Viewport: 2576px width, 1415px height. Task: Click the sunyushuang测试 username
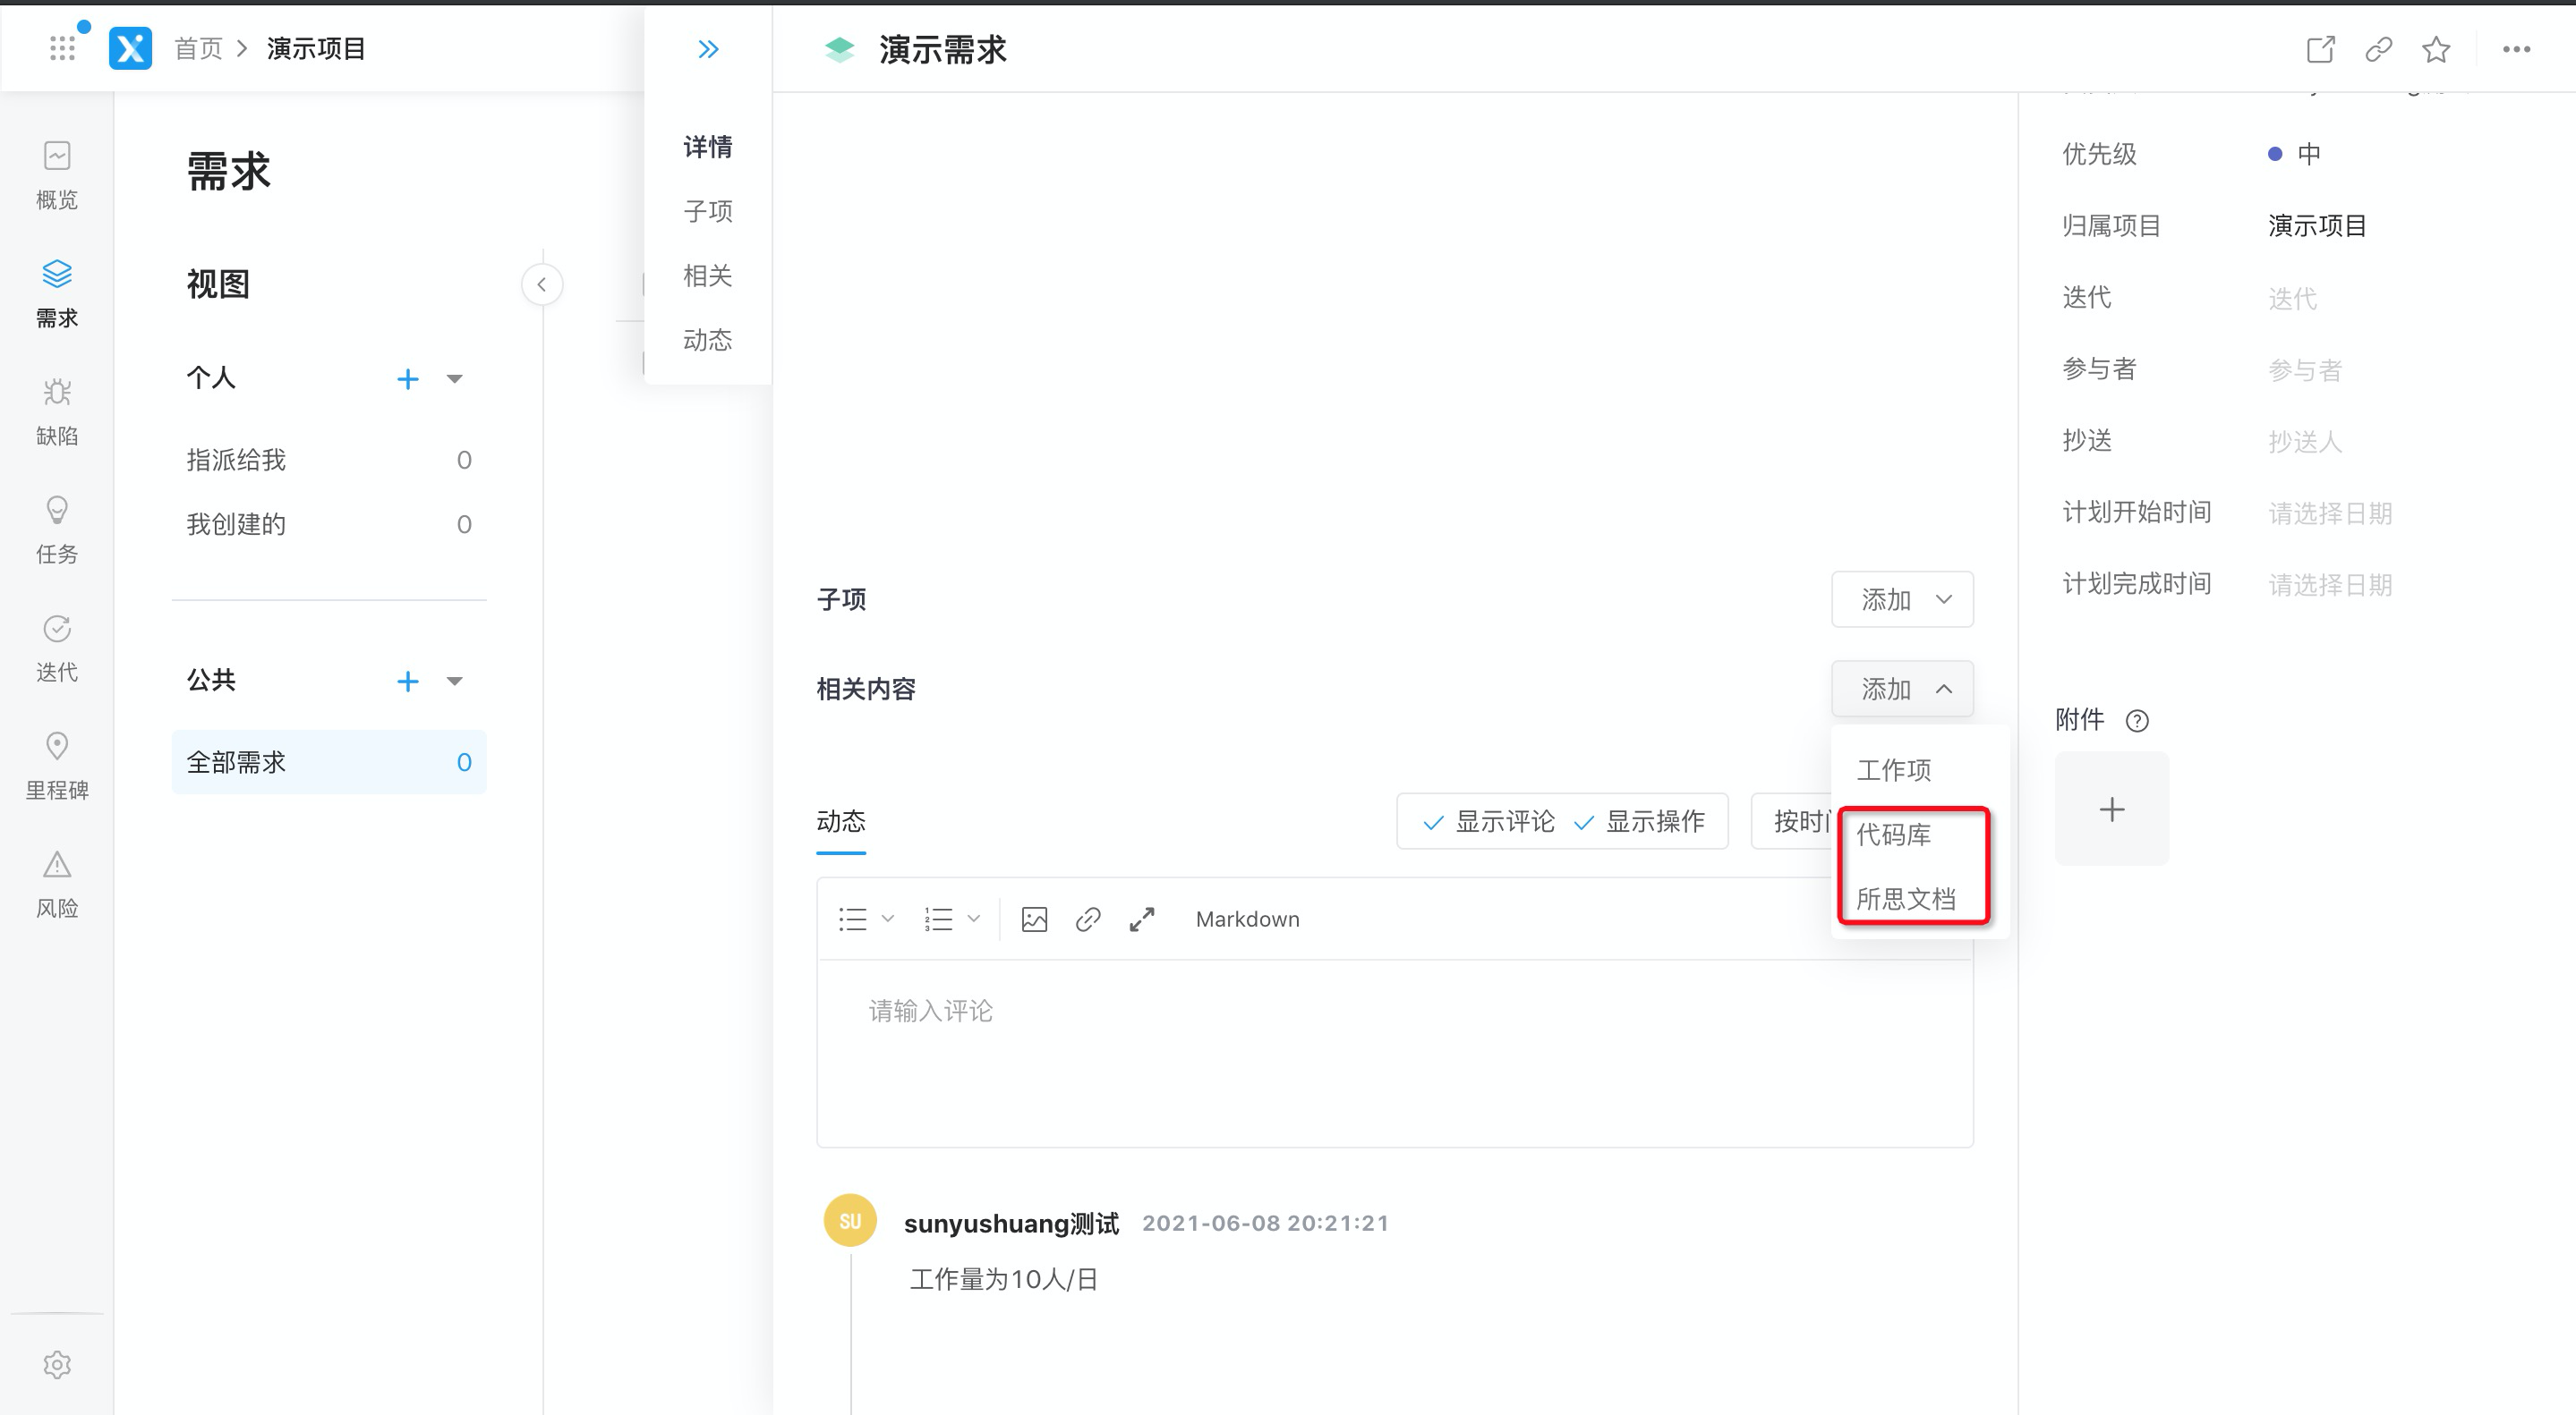[1011, 1223]
